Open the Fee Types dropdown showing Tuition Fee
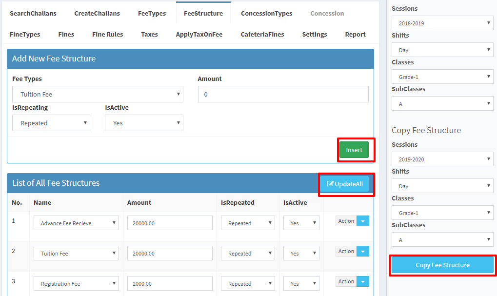The width and height of the screenshot is (497, 296). pos(98,94)
